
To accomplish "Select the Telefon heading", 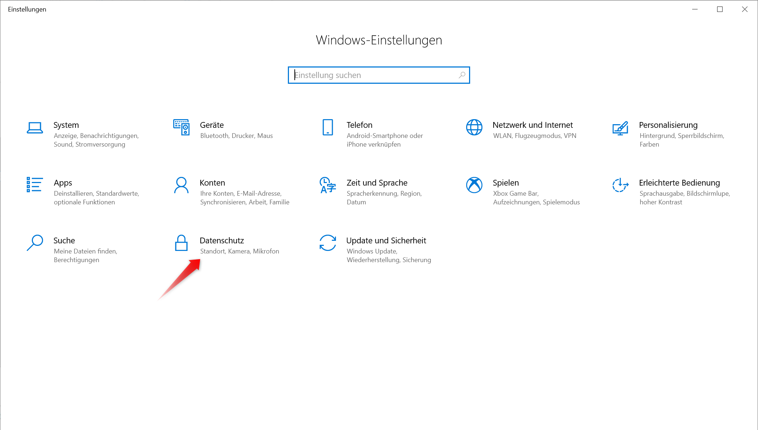I will coord(359,125).
